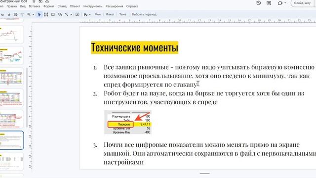This screenshot has width=316, height=178.
Task: Expand the line type dropdown arrow
Action: [71, 14]
